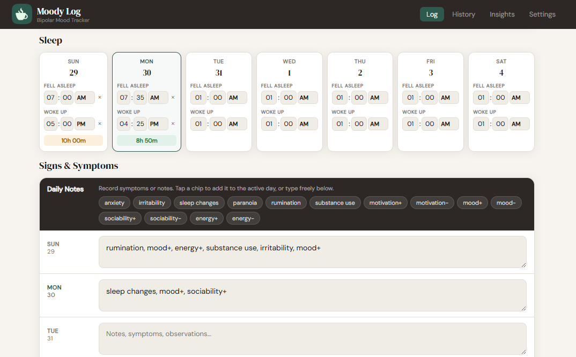This screenshot has height=357, width=576.
Task: Open the Insights tab
Action: point(502,14)
